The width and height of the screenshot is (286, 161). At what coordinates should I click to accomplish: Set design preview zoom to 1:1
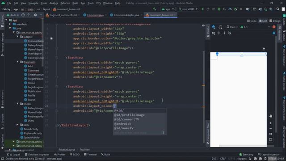[x=271, y=134]
